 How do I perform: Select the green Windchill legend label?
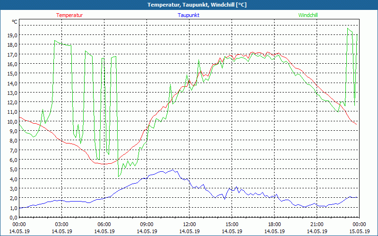coord(308,15)
